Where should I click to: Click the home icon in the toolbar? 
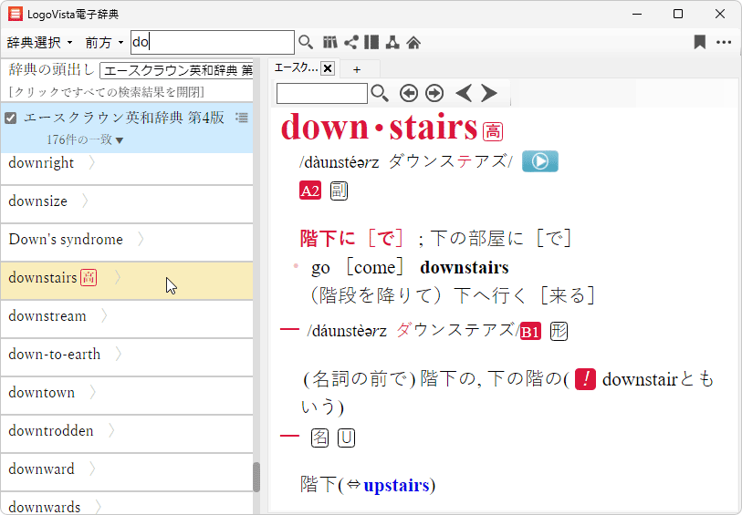413,42
